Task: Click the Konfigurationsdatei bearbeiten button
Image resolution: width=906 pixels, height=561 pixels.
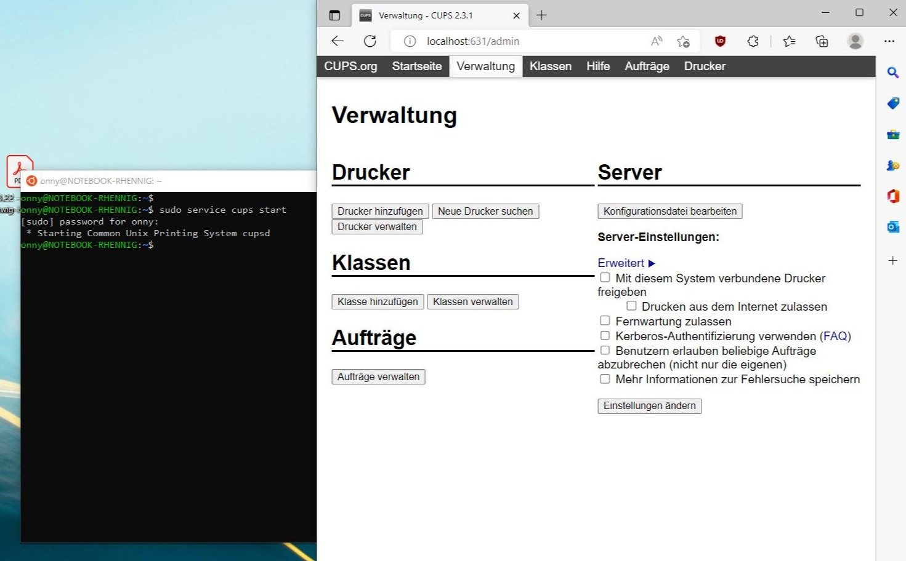Action: coord(669,211)
